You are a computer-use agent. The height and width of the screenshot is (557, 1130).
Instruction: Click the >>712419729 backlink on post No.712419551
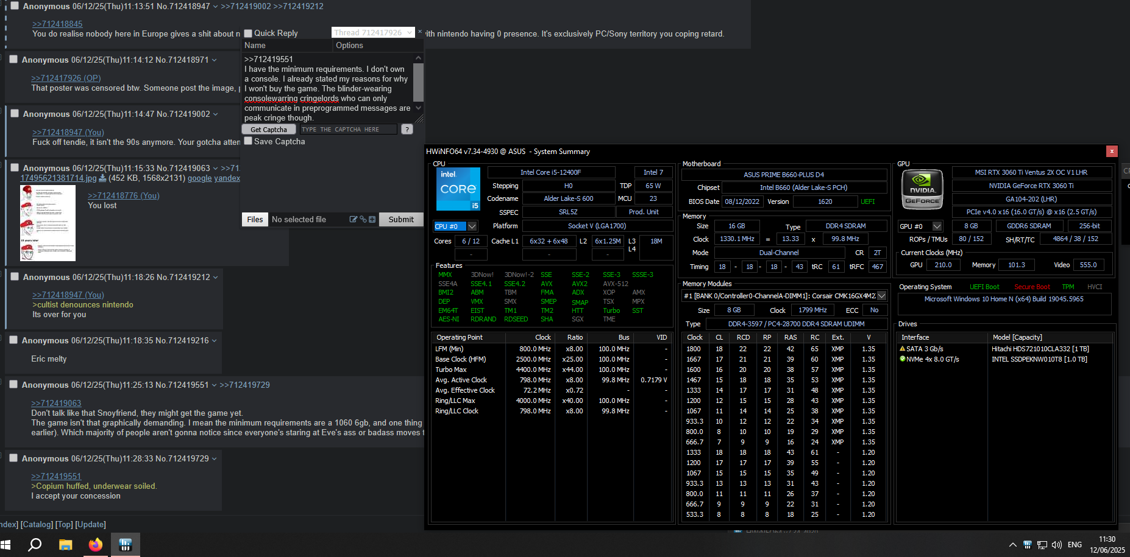244,385
